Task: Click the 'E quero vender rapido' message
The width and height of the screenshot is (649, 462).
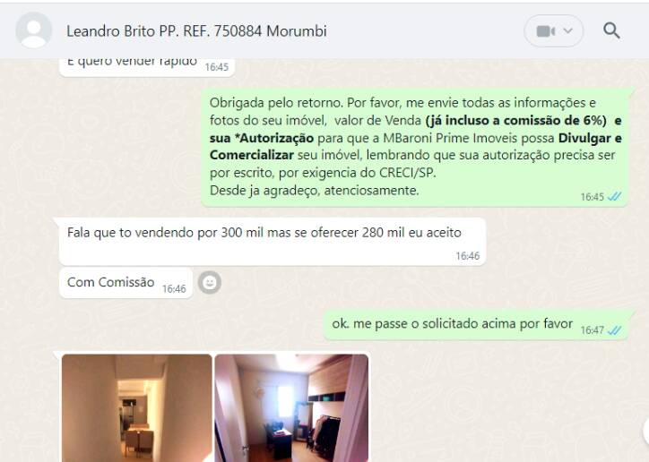Action: point(147,66)
